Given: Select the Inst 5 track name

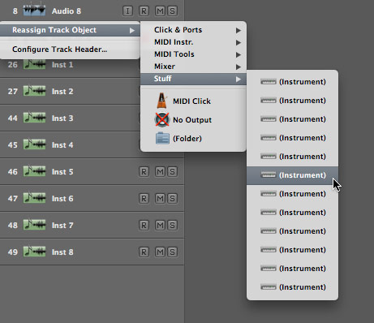Looking at the screenshot, I should pos(62,172).
